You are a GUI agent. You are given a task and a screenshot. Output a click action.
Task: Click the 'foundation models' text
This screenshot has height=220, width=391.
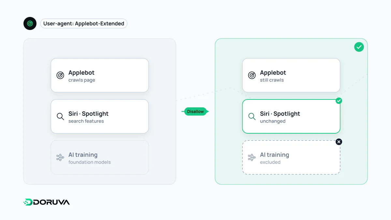click(x=90, y=162)
